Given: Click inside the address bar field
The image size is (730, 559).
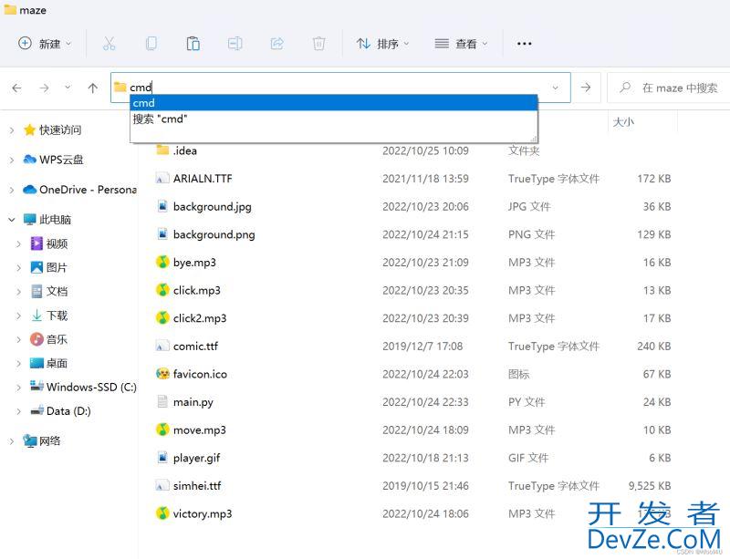Looking at the screenshot, I should 339,88.
